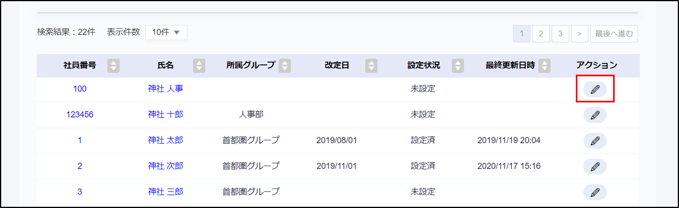Go to page 3

(560, 34)
